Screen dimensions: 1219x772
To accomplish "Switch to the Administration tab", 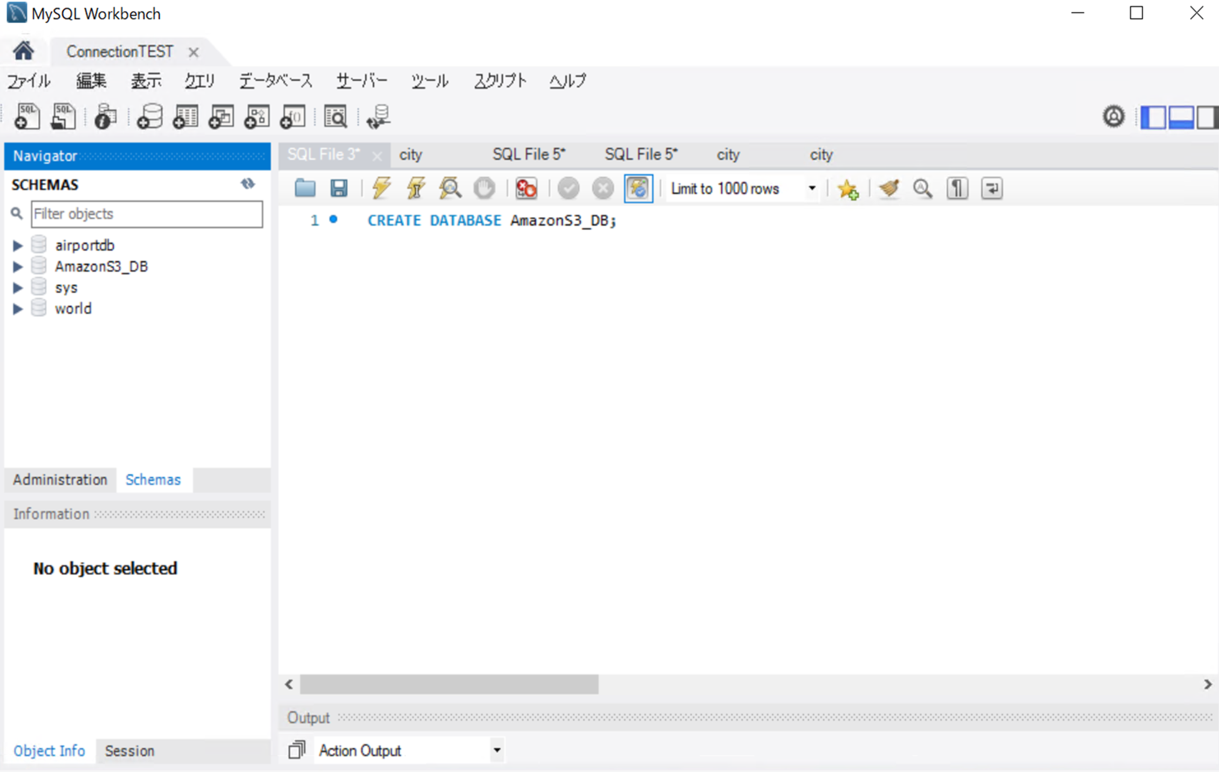I will [60, 480].
